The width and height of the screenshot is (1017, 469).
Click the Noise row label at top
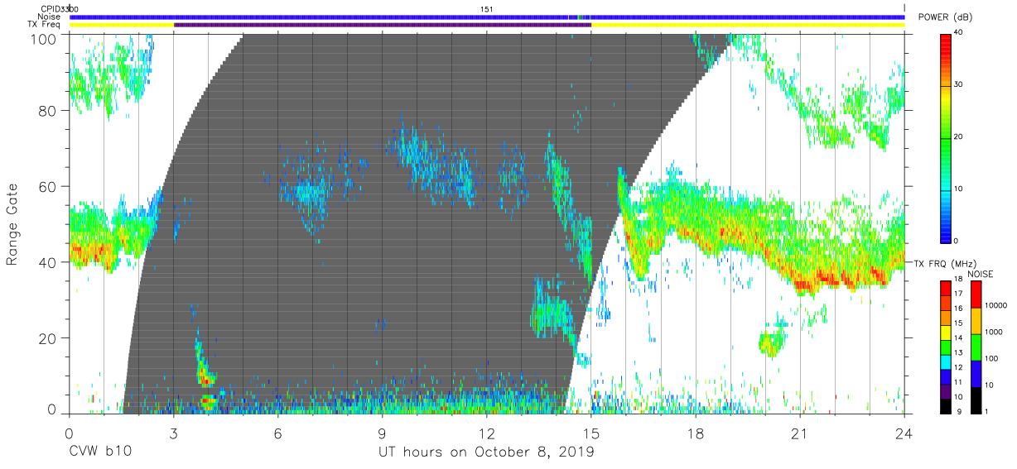coord(50,17)
